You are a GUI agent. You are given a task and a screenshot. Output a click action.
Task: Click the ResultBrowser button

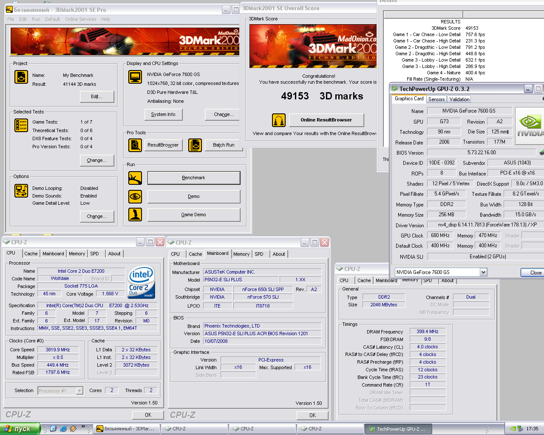pos(163,145)
